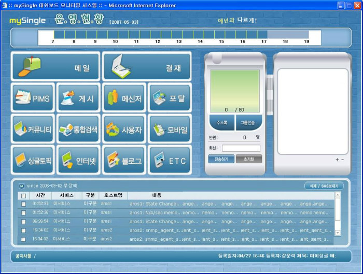The width and height of the screenshot is (363, 274).
Task: Click the plus sign below recipient list
Action: 337,160
